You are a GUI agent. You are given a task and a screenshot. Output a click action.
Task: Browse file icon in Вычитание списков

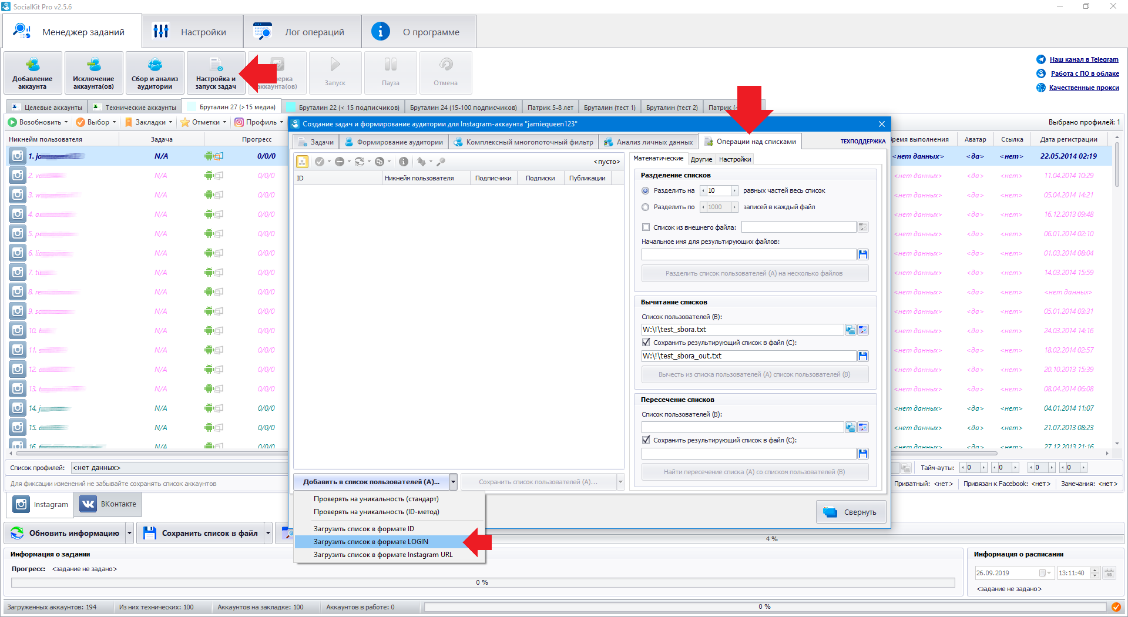click(x=863, y=330)
